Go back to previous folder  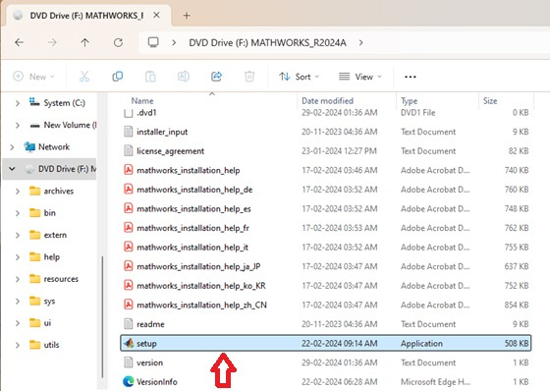(x=20, y=42)
